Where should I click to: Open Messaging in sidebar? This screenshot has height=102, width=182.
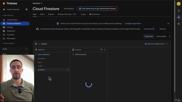11,39
